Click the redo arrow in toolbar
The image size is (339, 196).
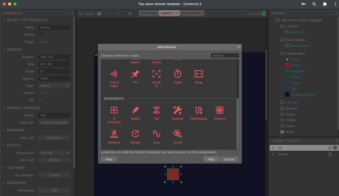click(x=118, y=14)
